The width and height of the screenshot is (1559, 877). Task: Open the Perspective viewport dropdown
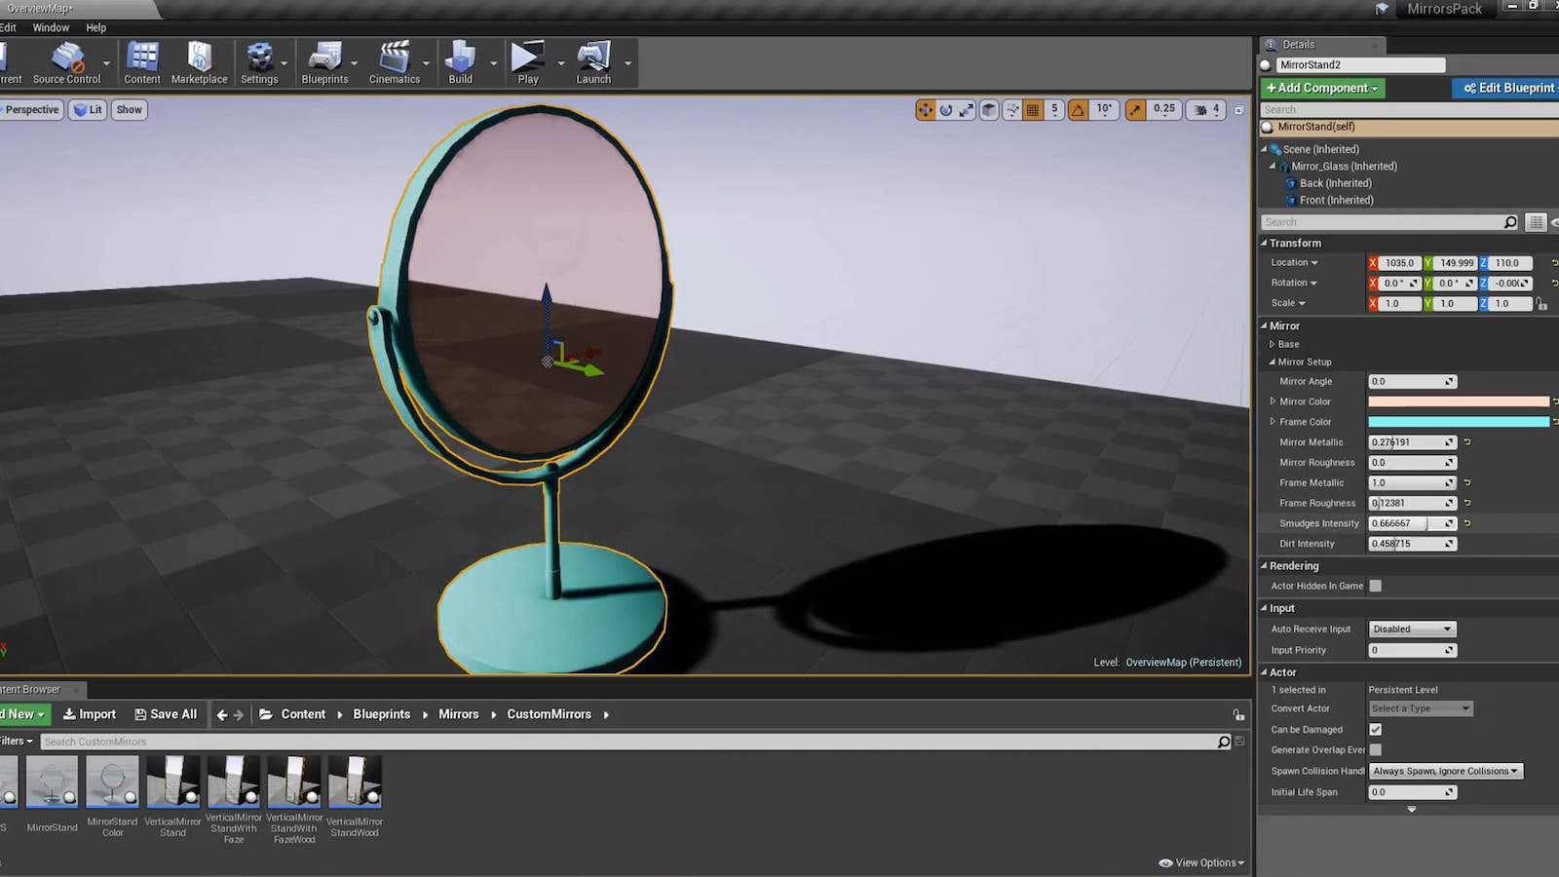point(31,109)
